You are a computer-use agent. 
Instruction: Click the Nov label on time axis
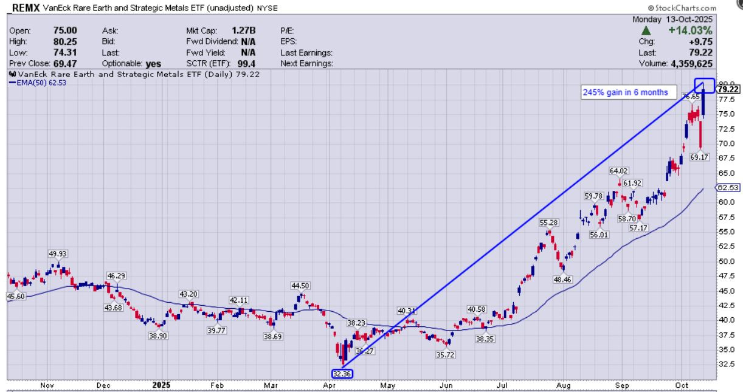pos(47,385)
